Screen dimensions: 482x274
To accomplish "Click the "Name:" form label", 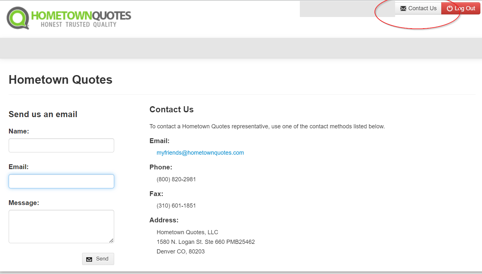I will pyautogui.click(x=19, y=131).
